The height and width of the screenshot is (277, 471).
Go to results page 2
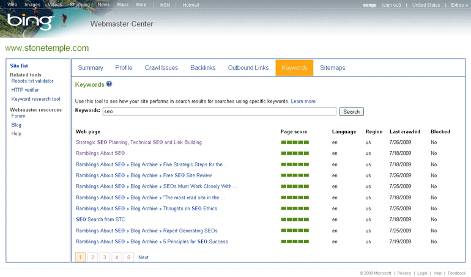pyautogui.click(x=92, y=257)
